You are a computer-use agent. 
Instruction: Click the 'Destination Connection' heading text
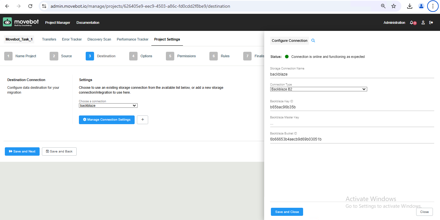26,80
